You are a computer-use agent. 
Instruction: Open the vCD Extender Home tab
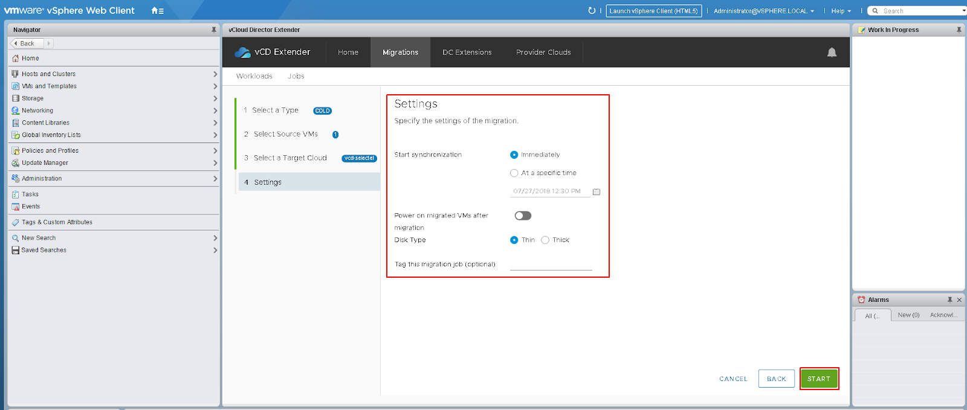coord(348,53)
